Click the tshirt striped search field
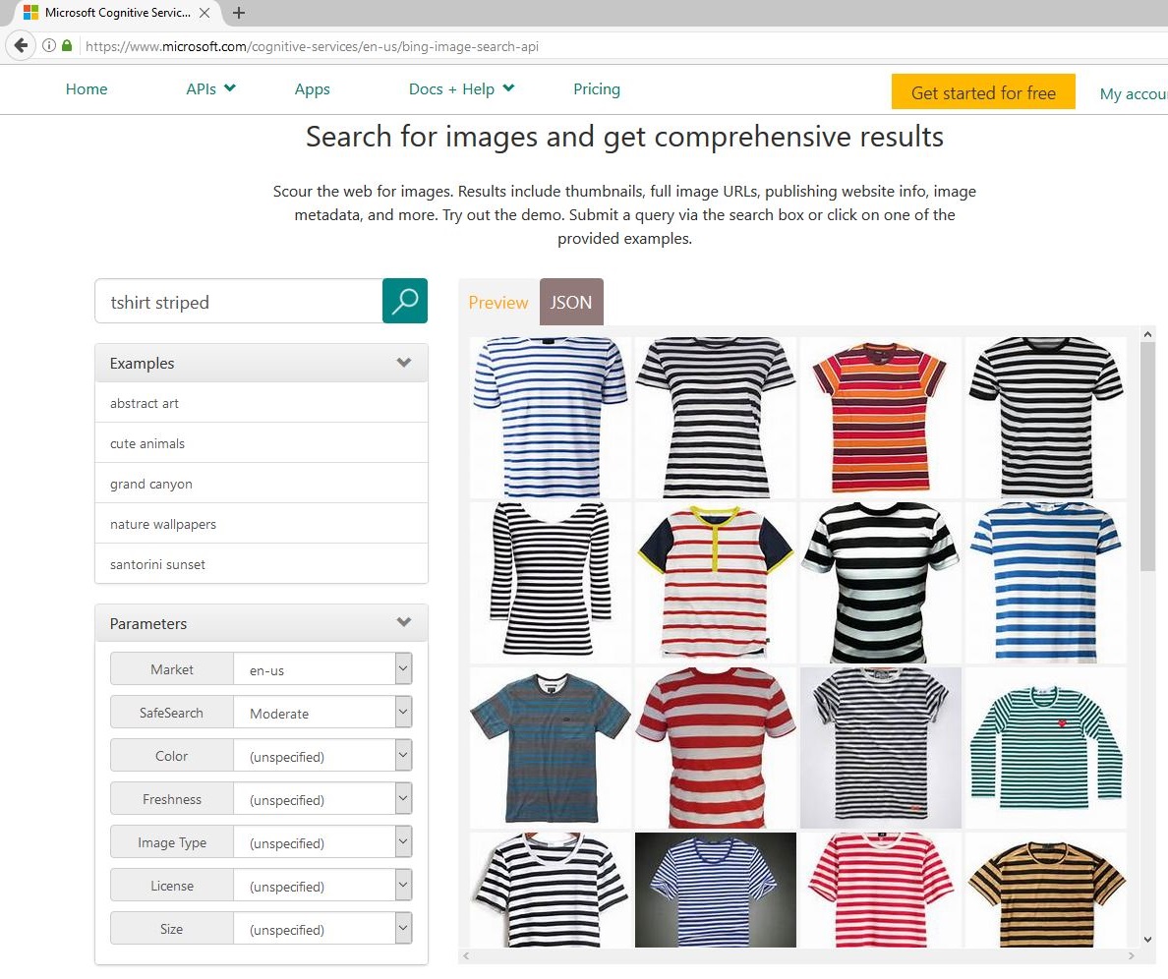 (x=238, y=302)
